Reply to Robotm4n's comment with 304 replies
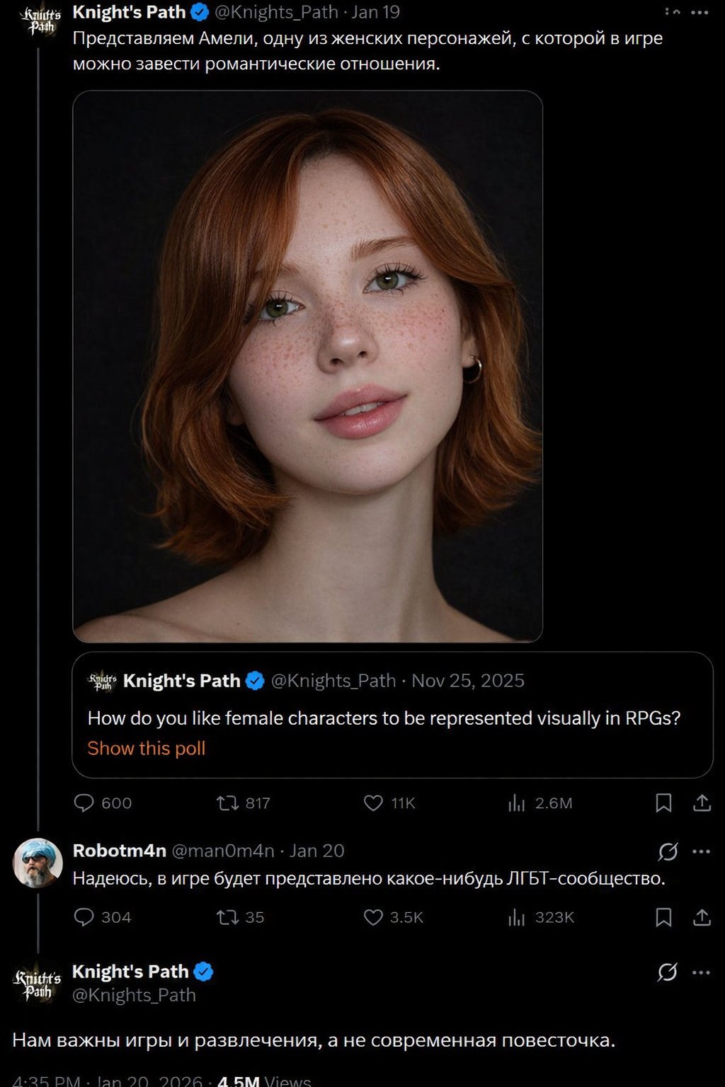 pos(84,917)
